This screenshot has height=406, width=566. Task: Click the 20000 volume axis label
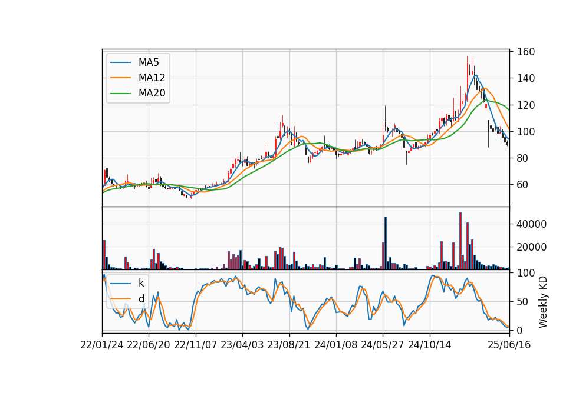(532, 247)
